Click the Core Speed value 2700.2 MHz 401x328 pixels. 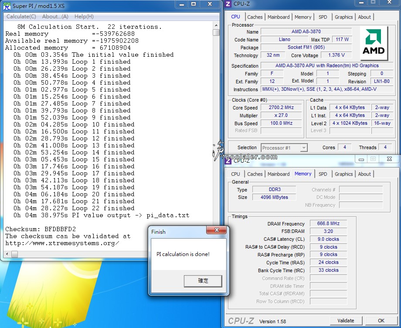pos(281,107)
